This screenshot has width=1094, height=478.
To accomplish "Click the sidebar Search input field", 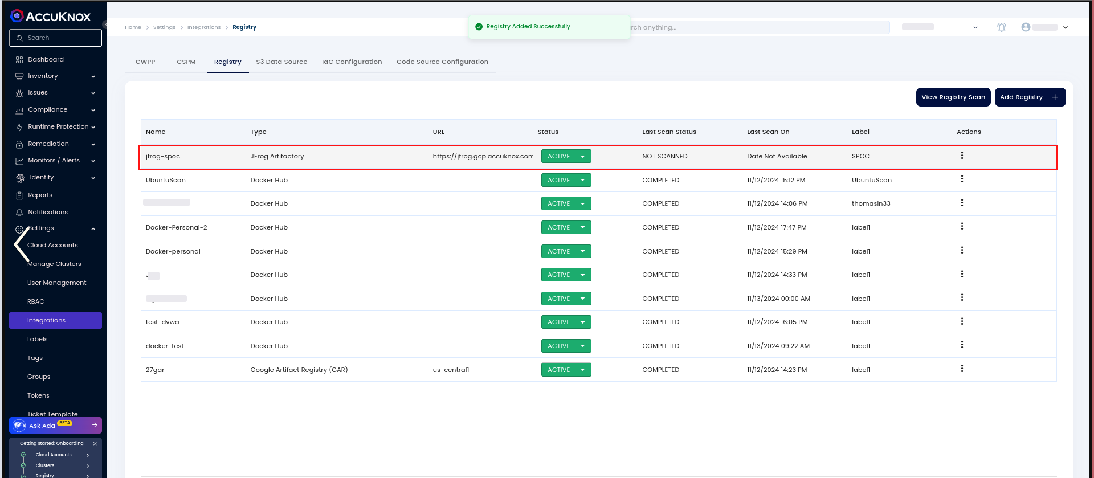I will (55, 38).
